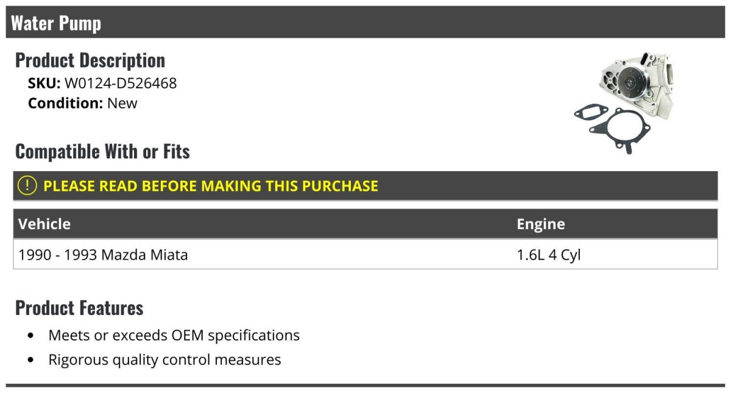Select Meets or exceeds OEM specifications text
The height and width of the screenshot is (393, 731).
(174, 335)
